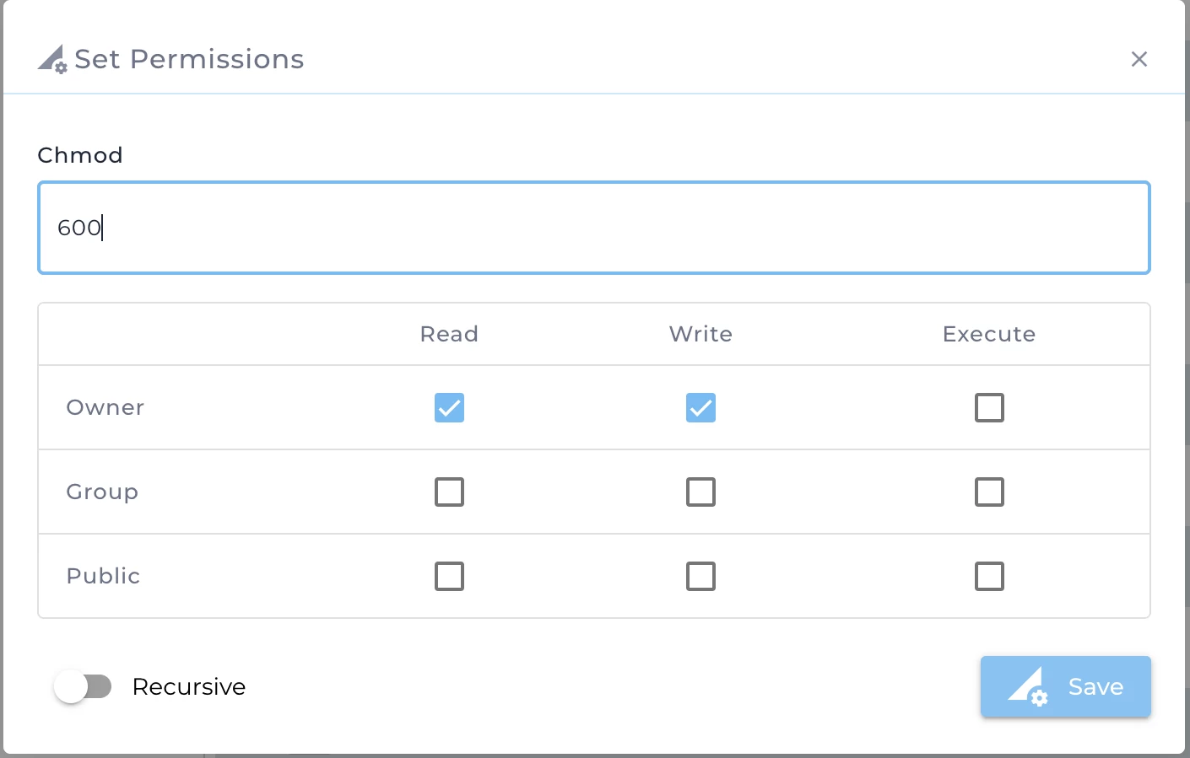This screenshot has width=1190, height=758.
Task: Focus the Chmod value input field
Action: click(593, 228)
